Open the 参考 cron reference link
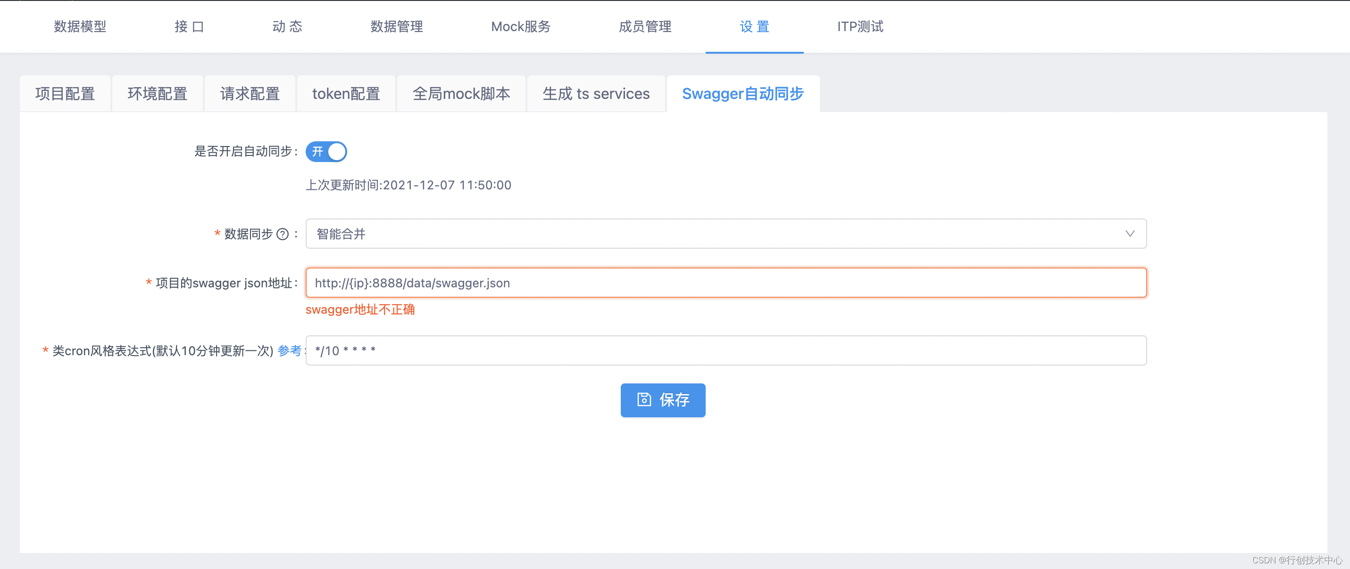The width and height of the screenshot is (1350, 569). pos(289,351)
